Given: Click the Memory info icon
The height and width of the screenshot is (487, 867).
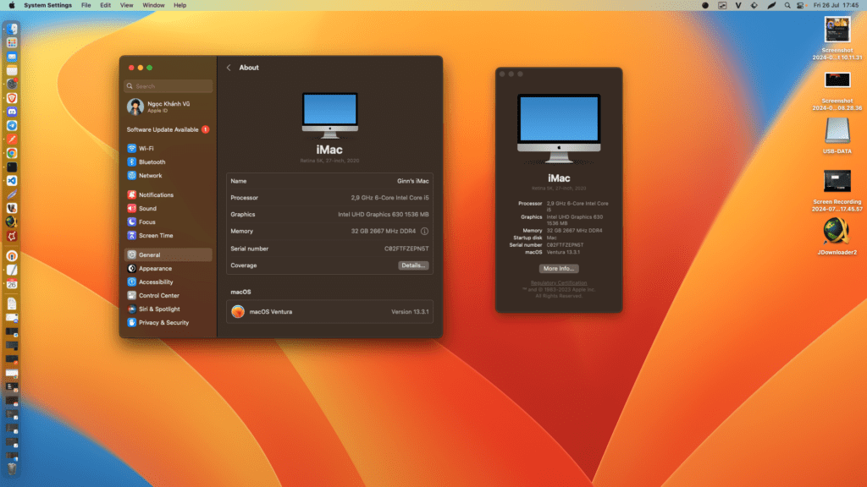Looking at the screenshot, I should pyautogui.click(x=425, y=232).
